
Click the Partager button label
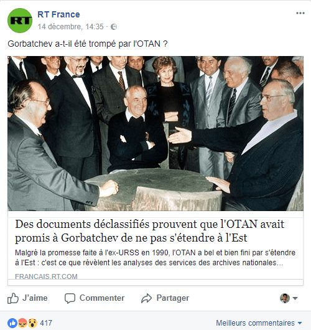(x=173, y=298)
